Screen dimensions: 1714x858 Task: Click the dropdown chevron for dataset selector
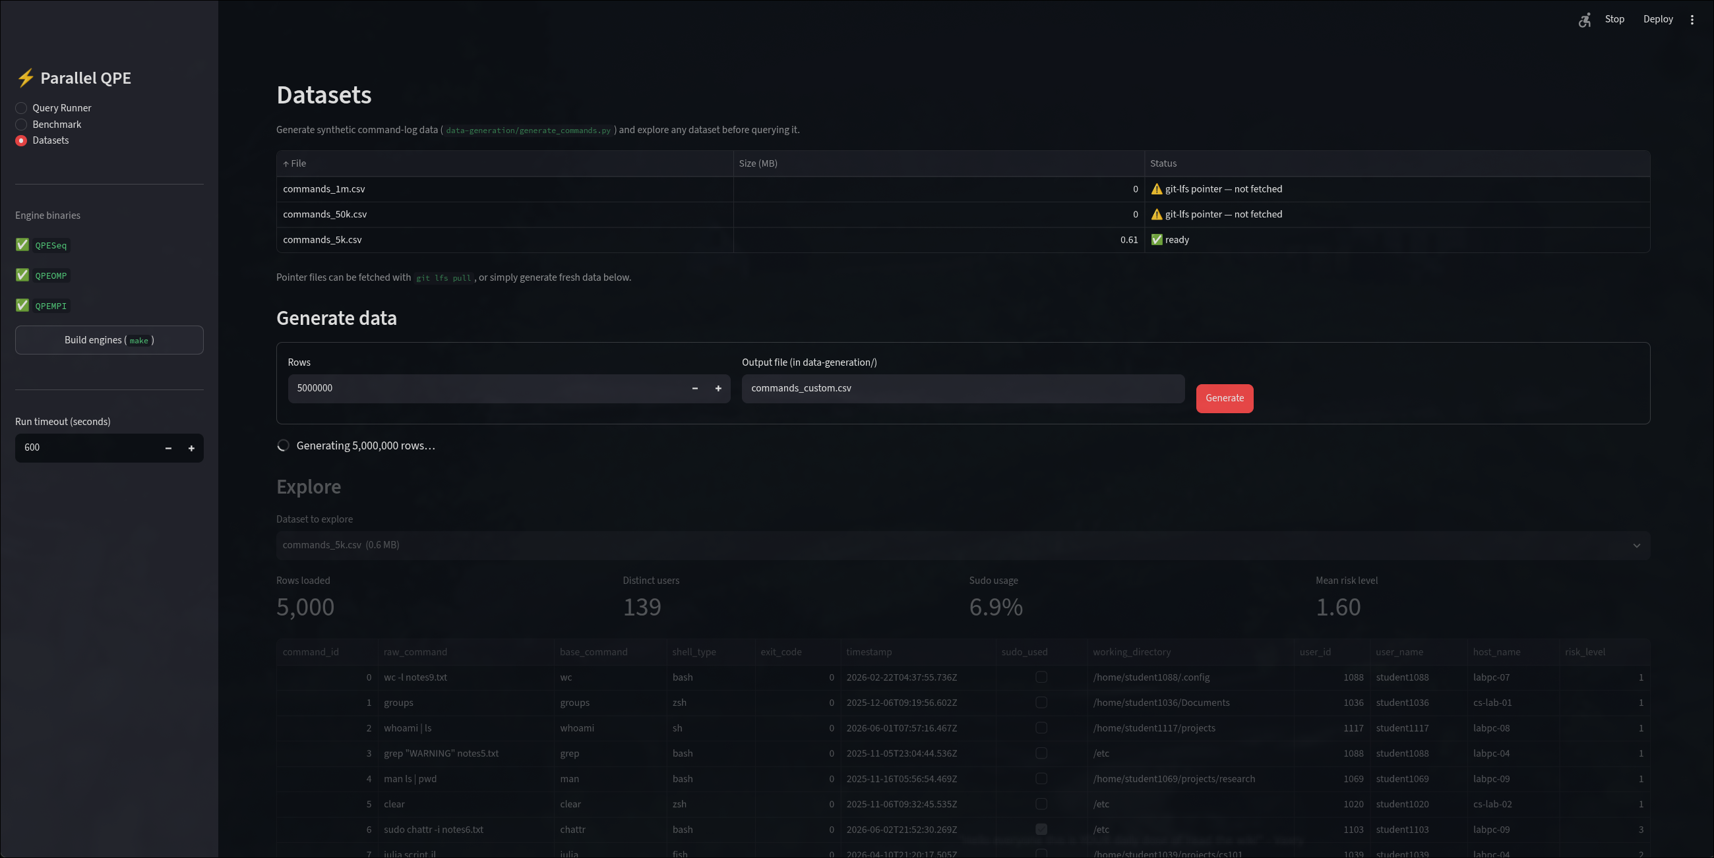click(1637, 546)
